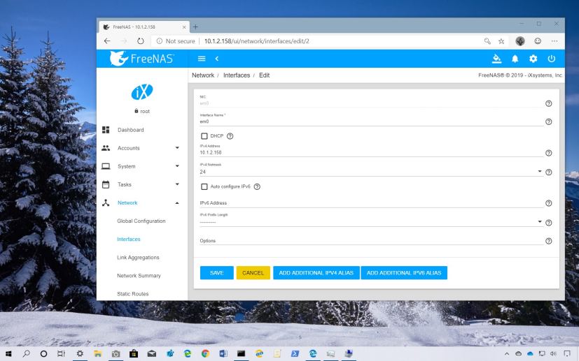Open the browser profile avatar
Viewport: 579px width, 361px height.
[x=520, y=41]
